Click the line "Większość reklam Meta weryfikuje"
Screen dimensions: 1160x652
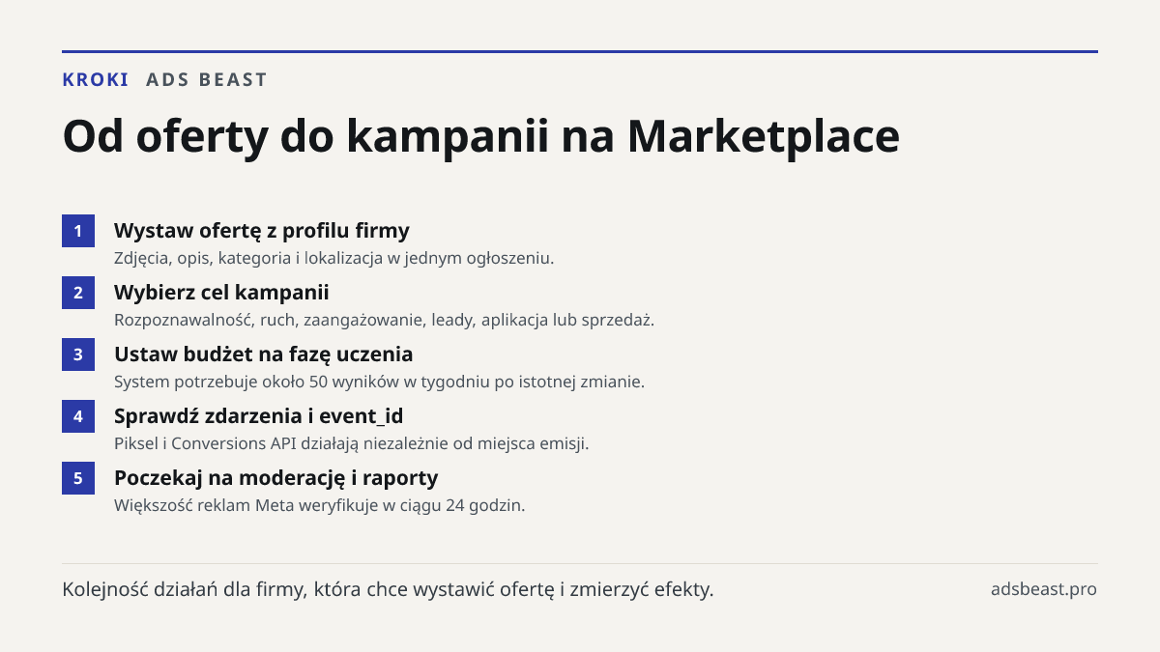[320, 505]
